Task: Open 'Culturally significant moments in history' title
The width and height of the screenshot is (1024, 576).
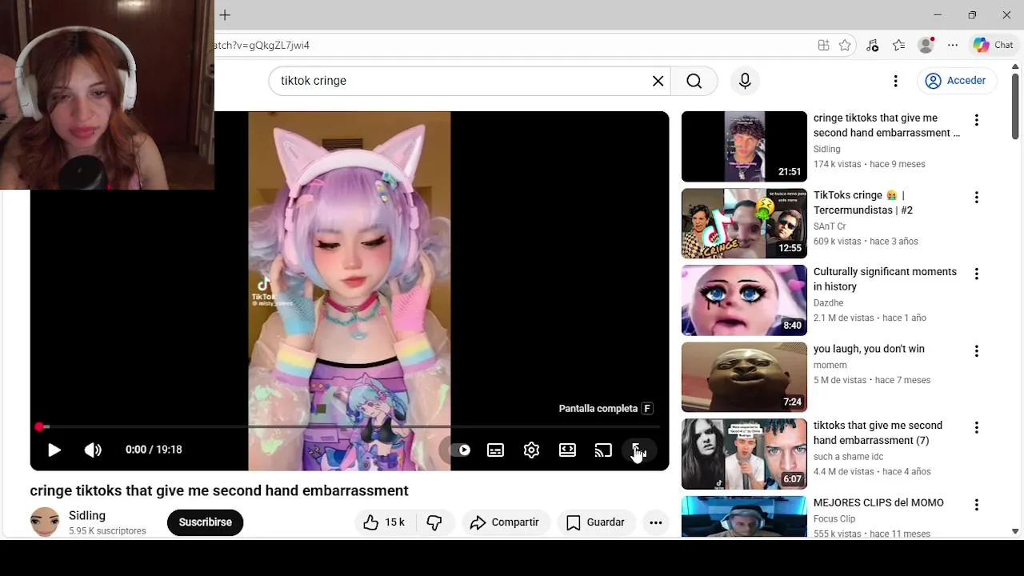Action: (x=885, y=279)
